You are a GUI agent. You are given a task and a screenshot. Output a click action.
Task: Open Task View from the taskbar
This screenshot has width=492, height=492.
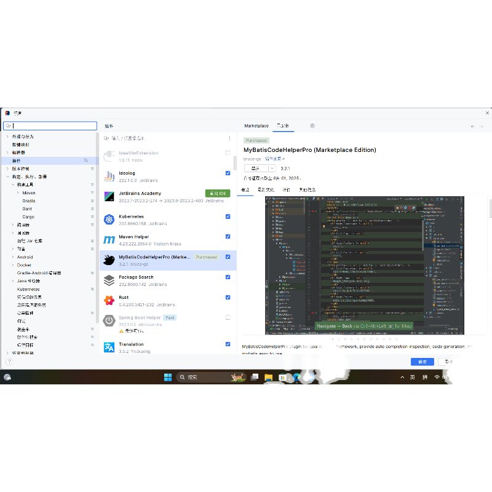tap(255, 377)
